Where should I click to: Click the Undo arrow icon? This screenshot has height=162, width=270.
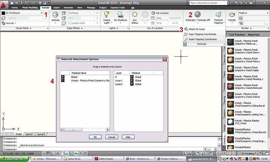click(x=26, y=3)
